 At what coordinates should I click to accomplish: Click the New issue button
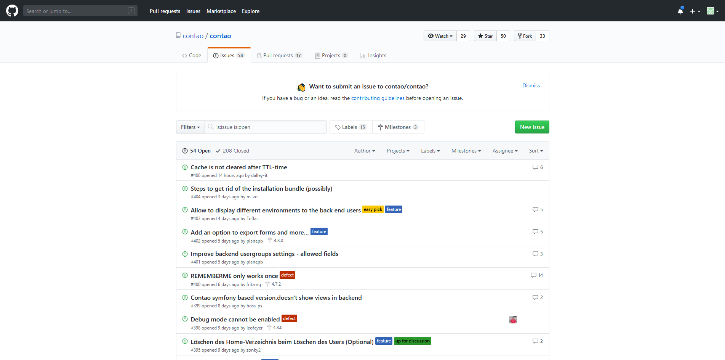coord(532,127)
